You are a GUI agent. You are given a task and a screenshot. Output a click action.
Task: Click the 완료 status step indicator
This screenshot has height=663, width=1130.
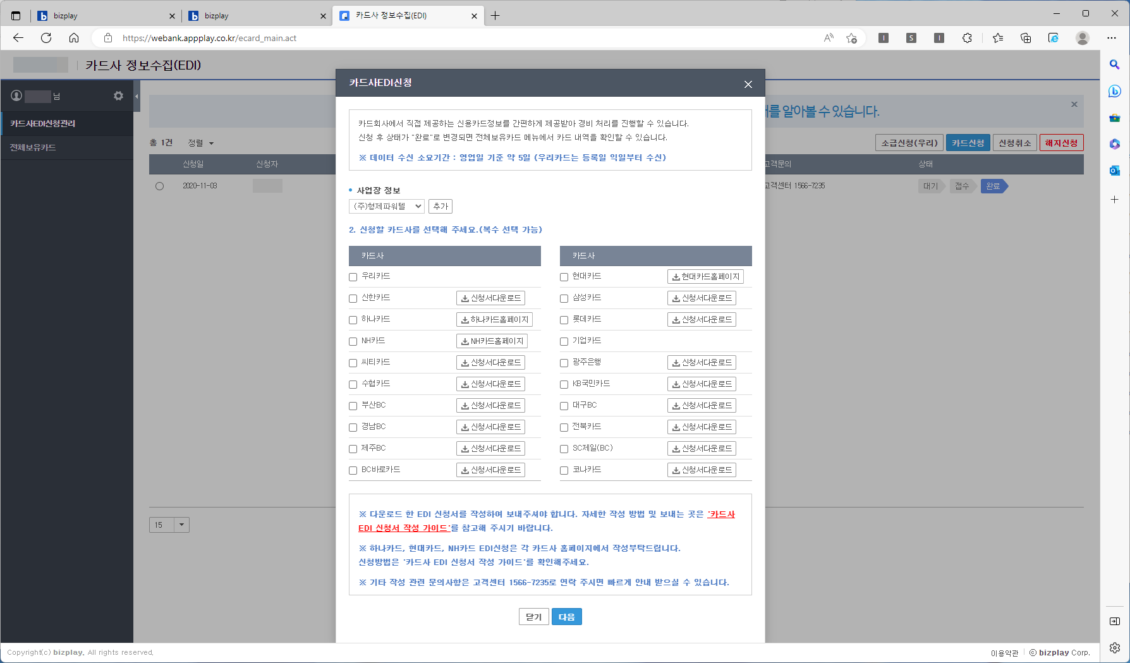[x=994, y=186]
